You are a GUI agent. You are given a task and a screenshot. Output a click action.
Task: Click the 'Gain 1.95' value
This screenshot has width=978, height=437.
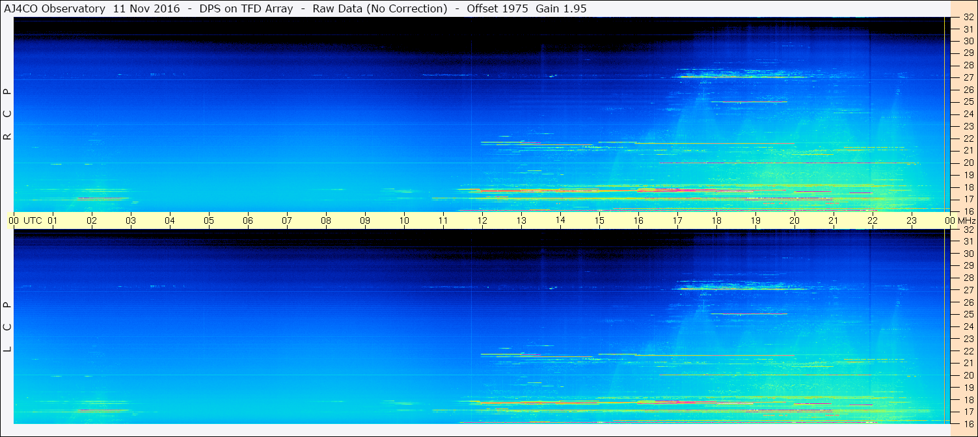point(561,8)
